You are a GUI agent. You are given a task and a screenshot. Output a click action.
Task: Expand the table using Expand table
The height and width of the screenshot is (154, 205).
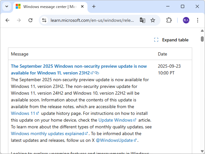pos(171,40)
